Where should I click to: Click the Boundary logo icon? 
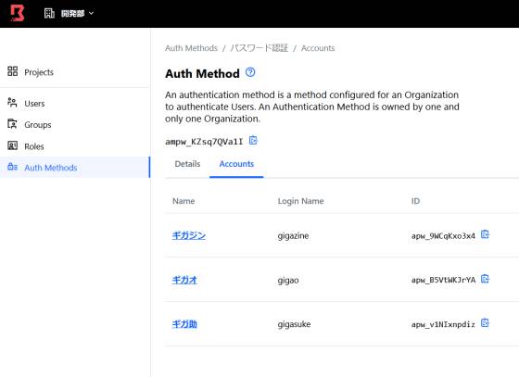point(18,13)
